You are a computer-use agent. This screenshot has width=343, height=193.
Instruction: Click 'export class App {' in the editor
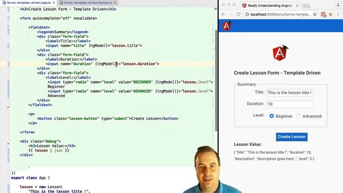(x=31, y=177)
